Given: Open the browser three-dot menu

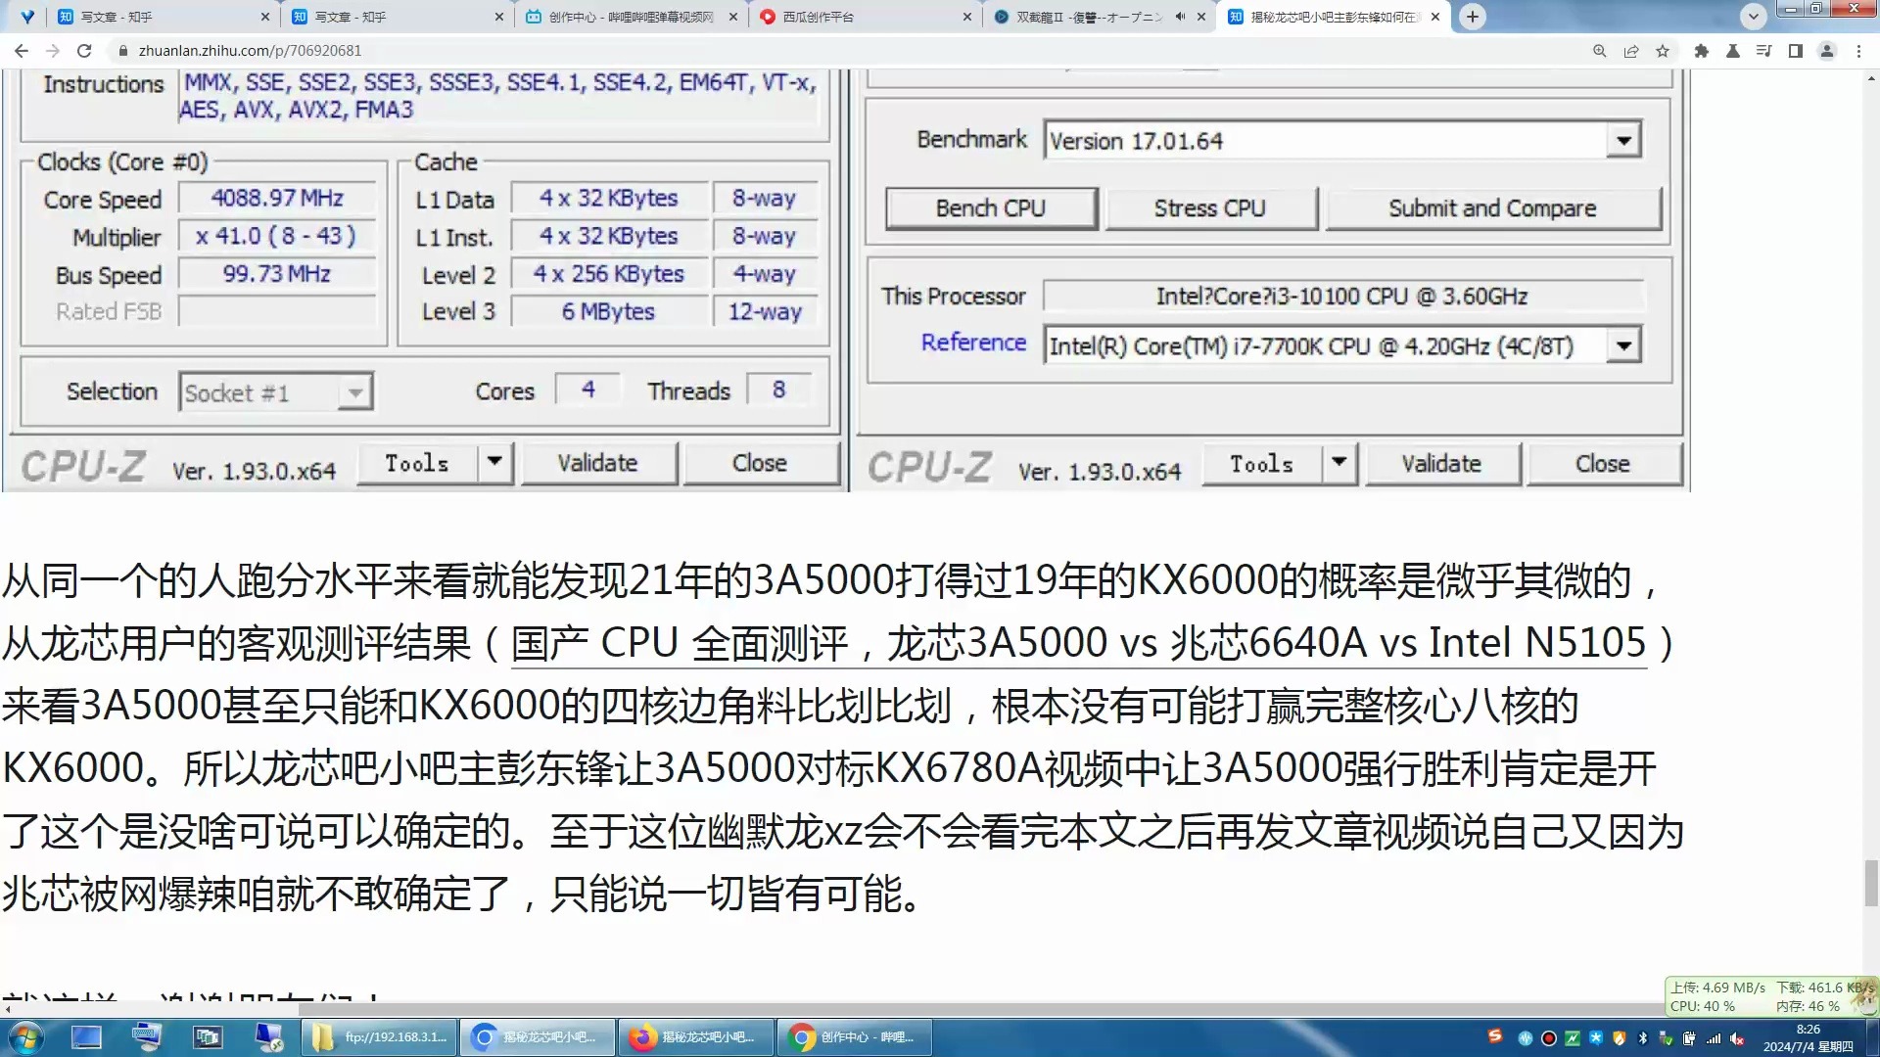Looking at the screenshot, I should [1858, 51].
